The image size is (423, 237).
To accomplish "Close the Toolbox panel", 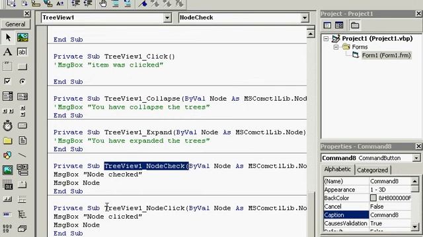I will click(x=26, y=13).
